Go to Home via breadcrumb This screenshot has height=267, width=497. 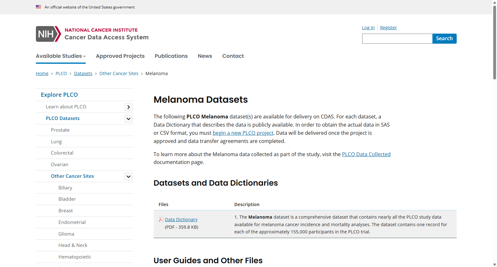(x=42, y=74)
